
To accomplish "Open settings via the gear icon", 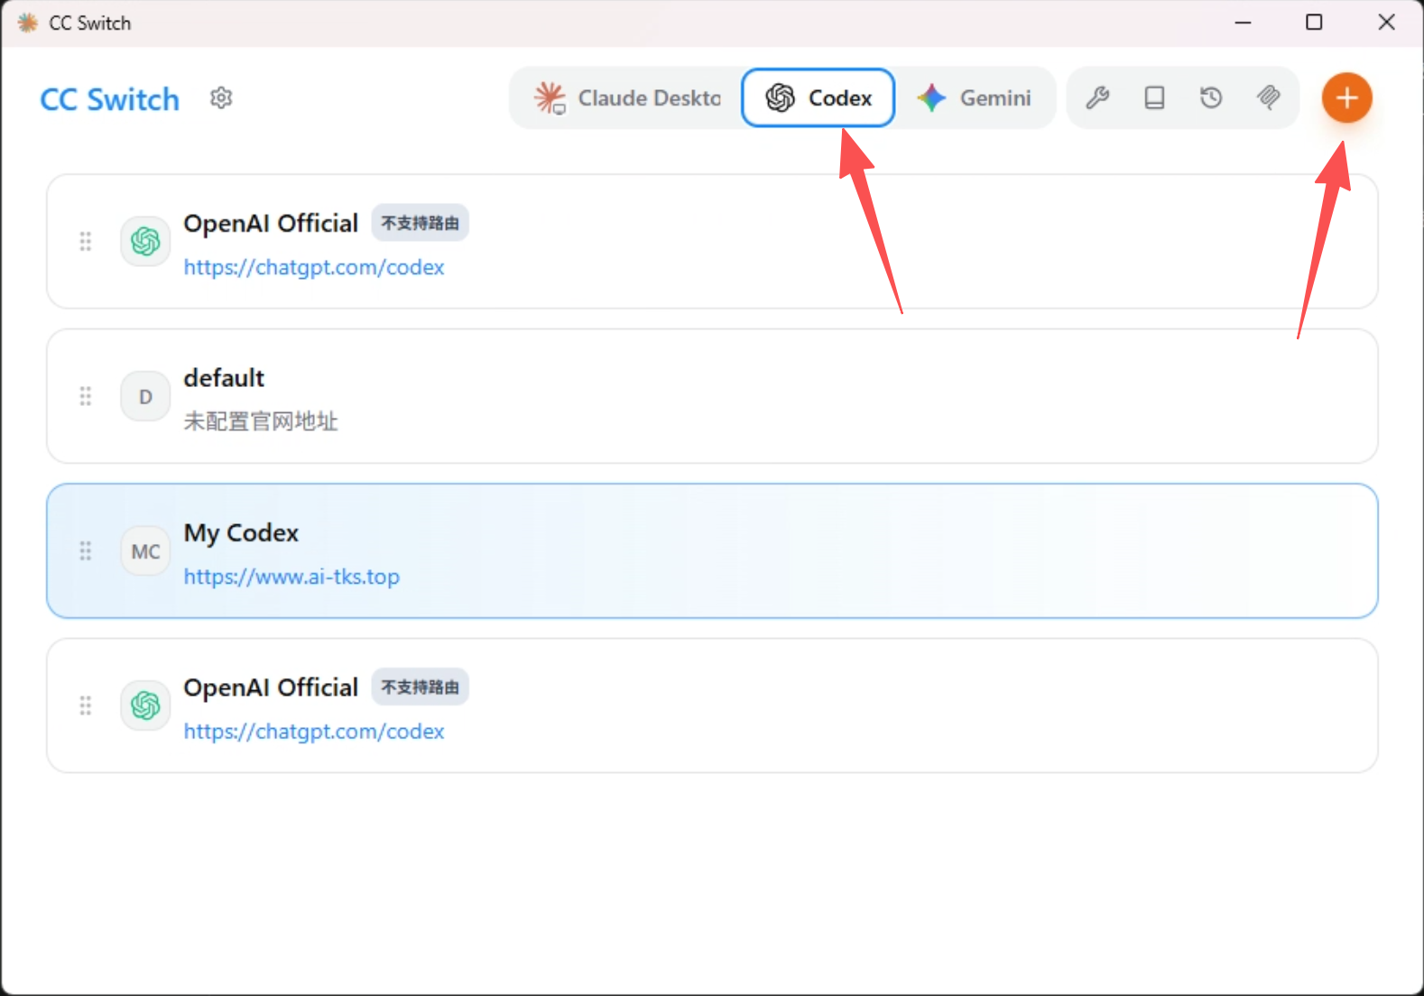I will click(x=221, y=97).
